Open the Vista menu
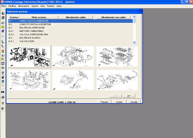Screen dimensions: 193x138 43,6
